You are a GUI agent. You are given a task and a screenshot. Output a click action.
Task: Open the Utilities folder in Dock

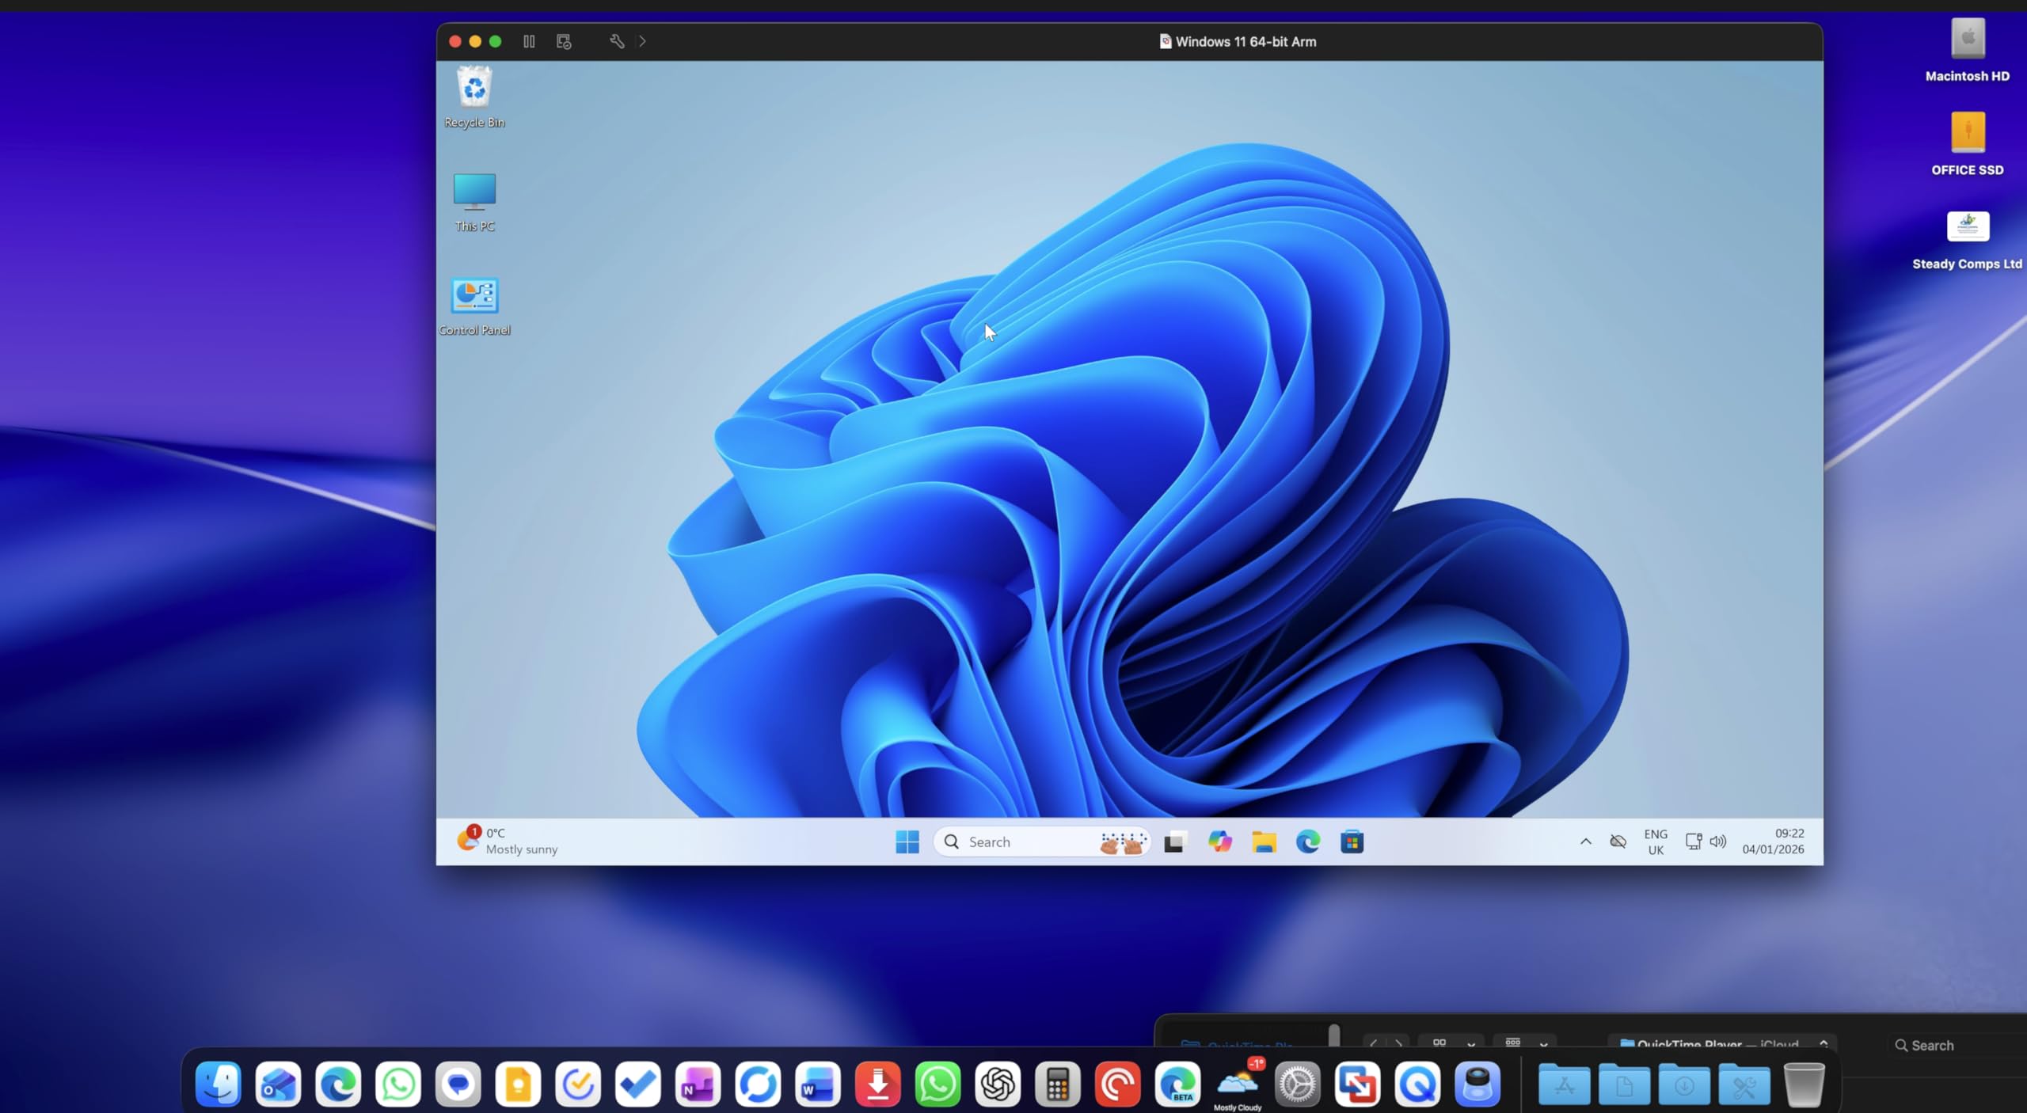[x=1744, y=1085]
